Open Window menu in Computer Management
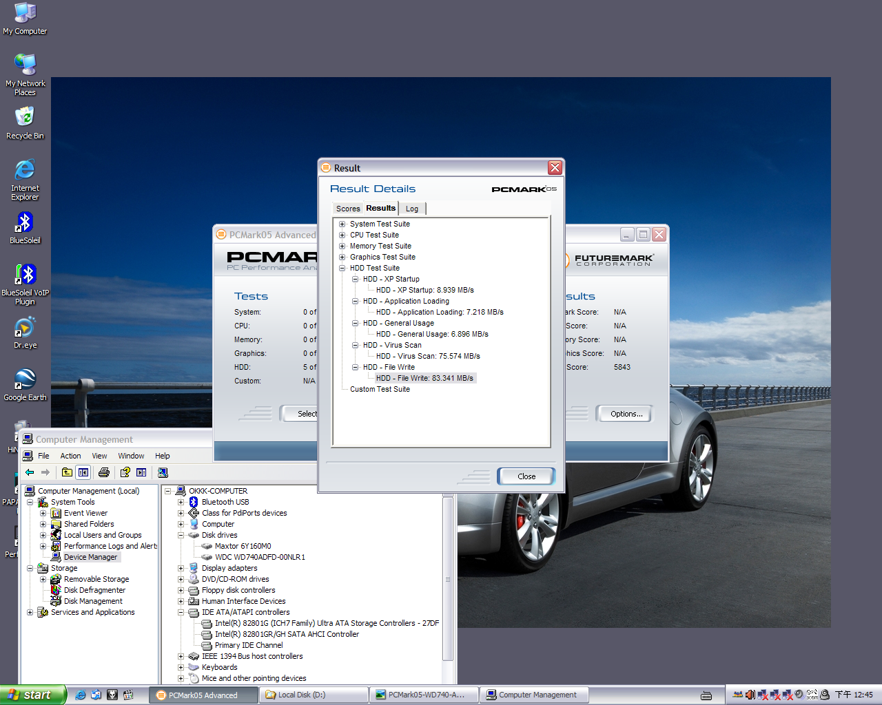 [131, 456]
